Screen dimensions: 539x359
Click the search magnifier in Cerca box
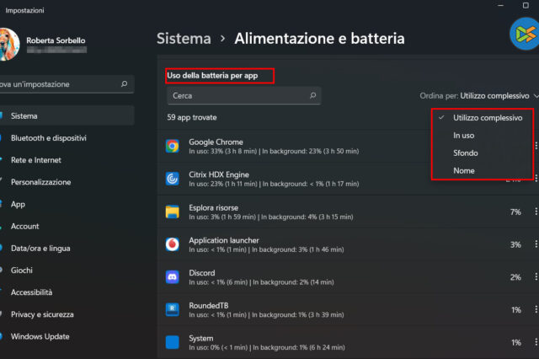(312, 96)
